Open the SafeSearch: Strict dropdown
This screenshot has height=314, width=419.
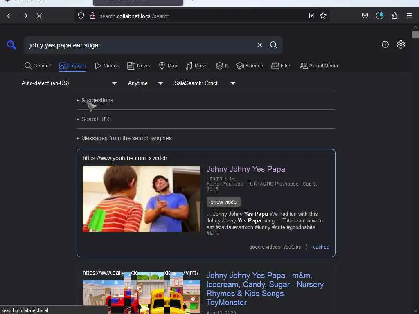click(x=205, y=83)
